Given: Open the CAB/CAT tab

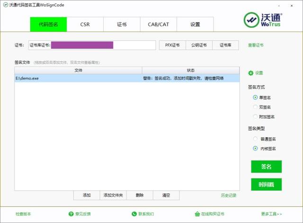Looking at the screenshot, I should click(x=159, y=24).
